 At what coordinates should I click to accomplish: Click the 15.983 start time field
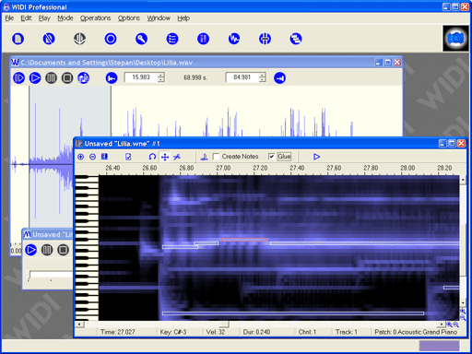click(x=141, y=77)
